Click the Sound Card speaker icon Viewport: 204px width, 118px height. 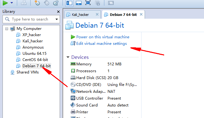point(73,105)
